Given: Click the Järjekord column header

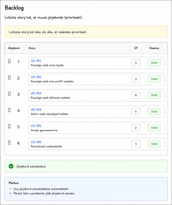Looking at the screenshot, I should 13,48.
